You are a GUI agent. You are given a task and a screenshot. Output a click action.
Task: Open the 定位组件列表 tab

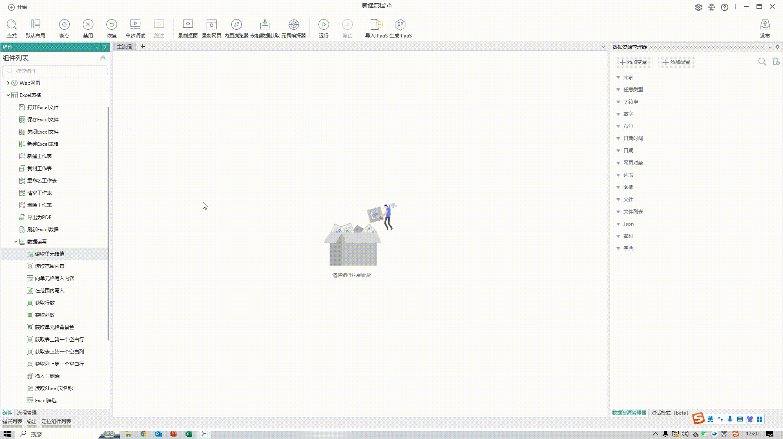(56, 421)
